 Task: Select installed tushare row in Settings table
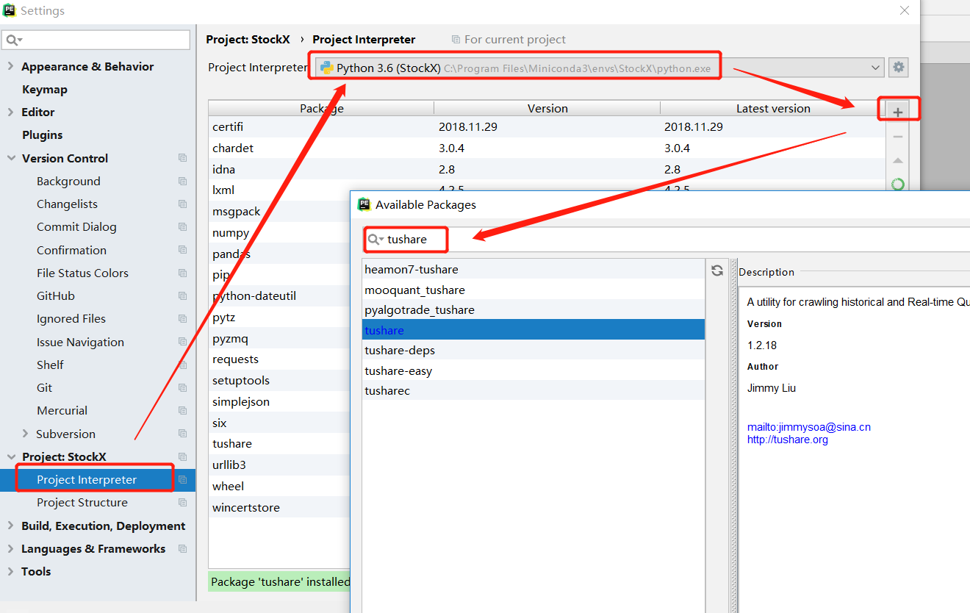pos(279,443)
